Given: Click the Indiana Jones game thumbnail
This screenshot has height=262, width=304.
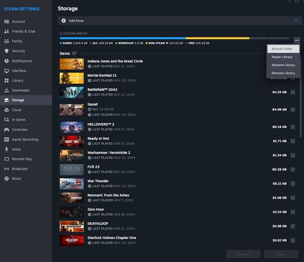Looking at the screenshot, I should (72, 64).
